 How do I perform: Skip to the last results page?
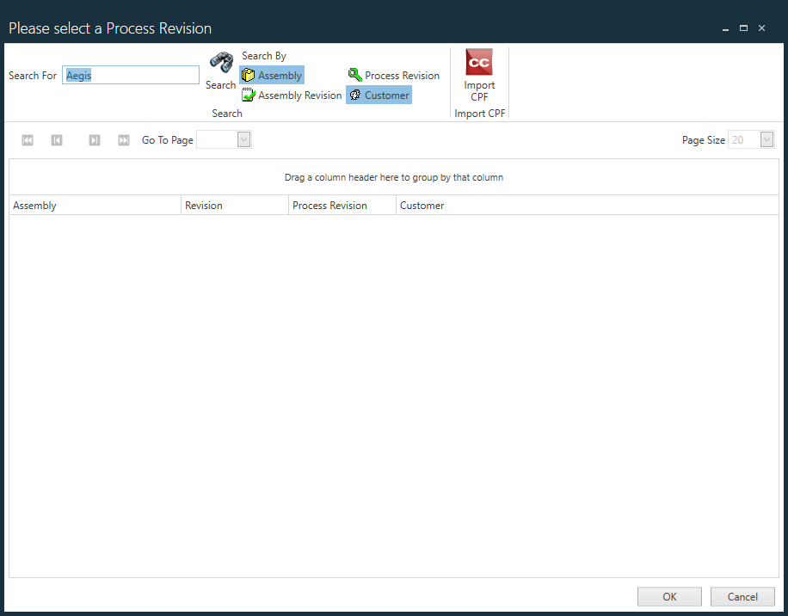(x=123, y=139)
